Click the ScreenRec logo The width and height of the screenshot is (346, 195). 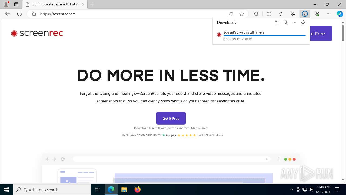tap(37, 33)
